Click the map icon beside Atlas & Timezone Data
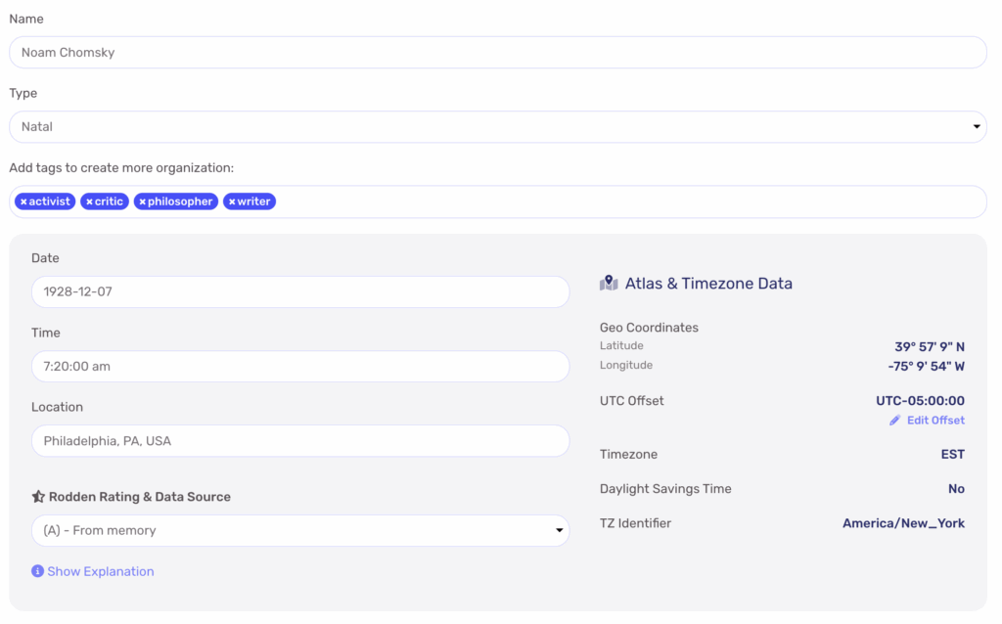 (609, 284)
